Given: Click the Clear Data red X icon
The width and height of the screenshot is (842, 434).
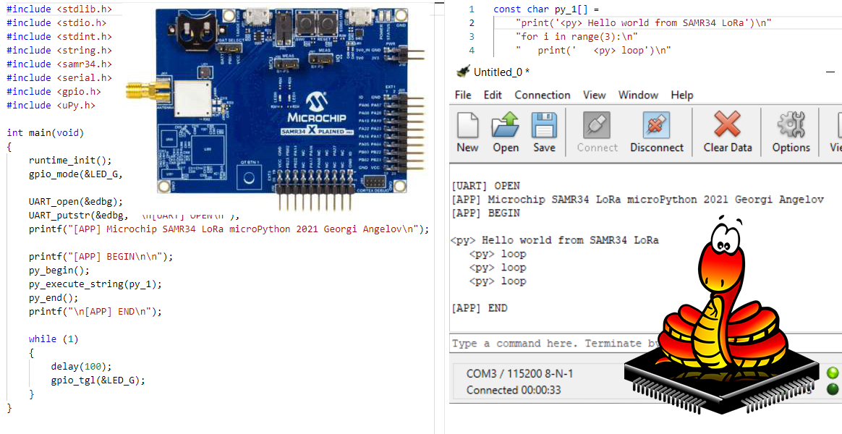Looking at the screenshot, I should [x=727, y=124].
